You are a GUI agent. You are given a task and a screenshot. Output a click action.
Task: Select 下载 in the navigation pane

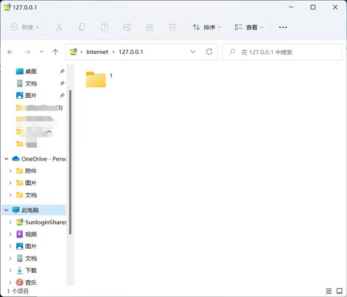click(30, 270)
